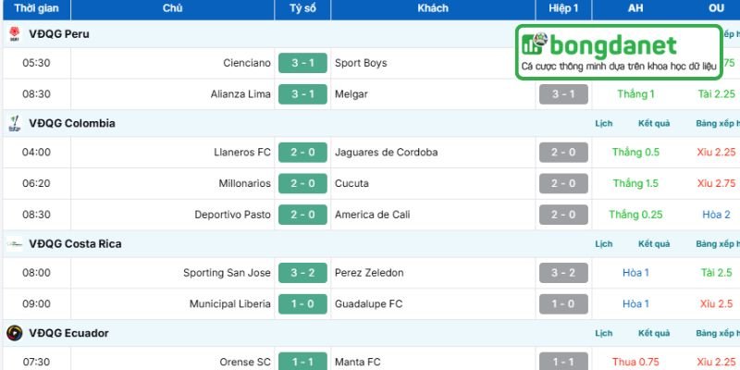Viewport: 740px width, 370px height.
Task: Click the VĐQG Colombia league logo
Action: click(14, 123)
